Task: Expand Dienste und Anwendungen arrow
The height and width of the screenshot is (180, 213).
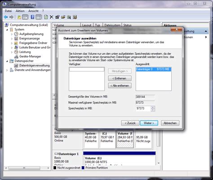Action: [7, 70]
